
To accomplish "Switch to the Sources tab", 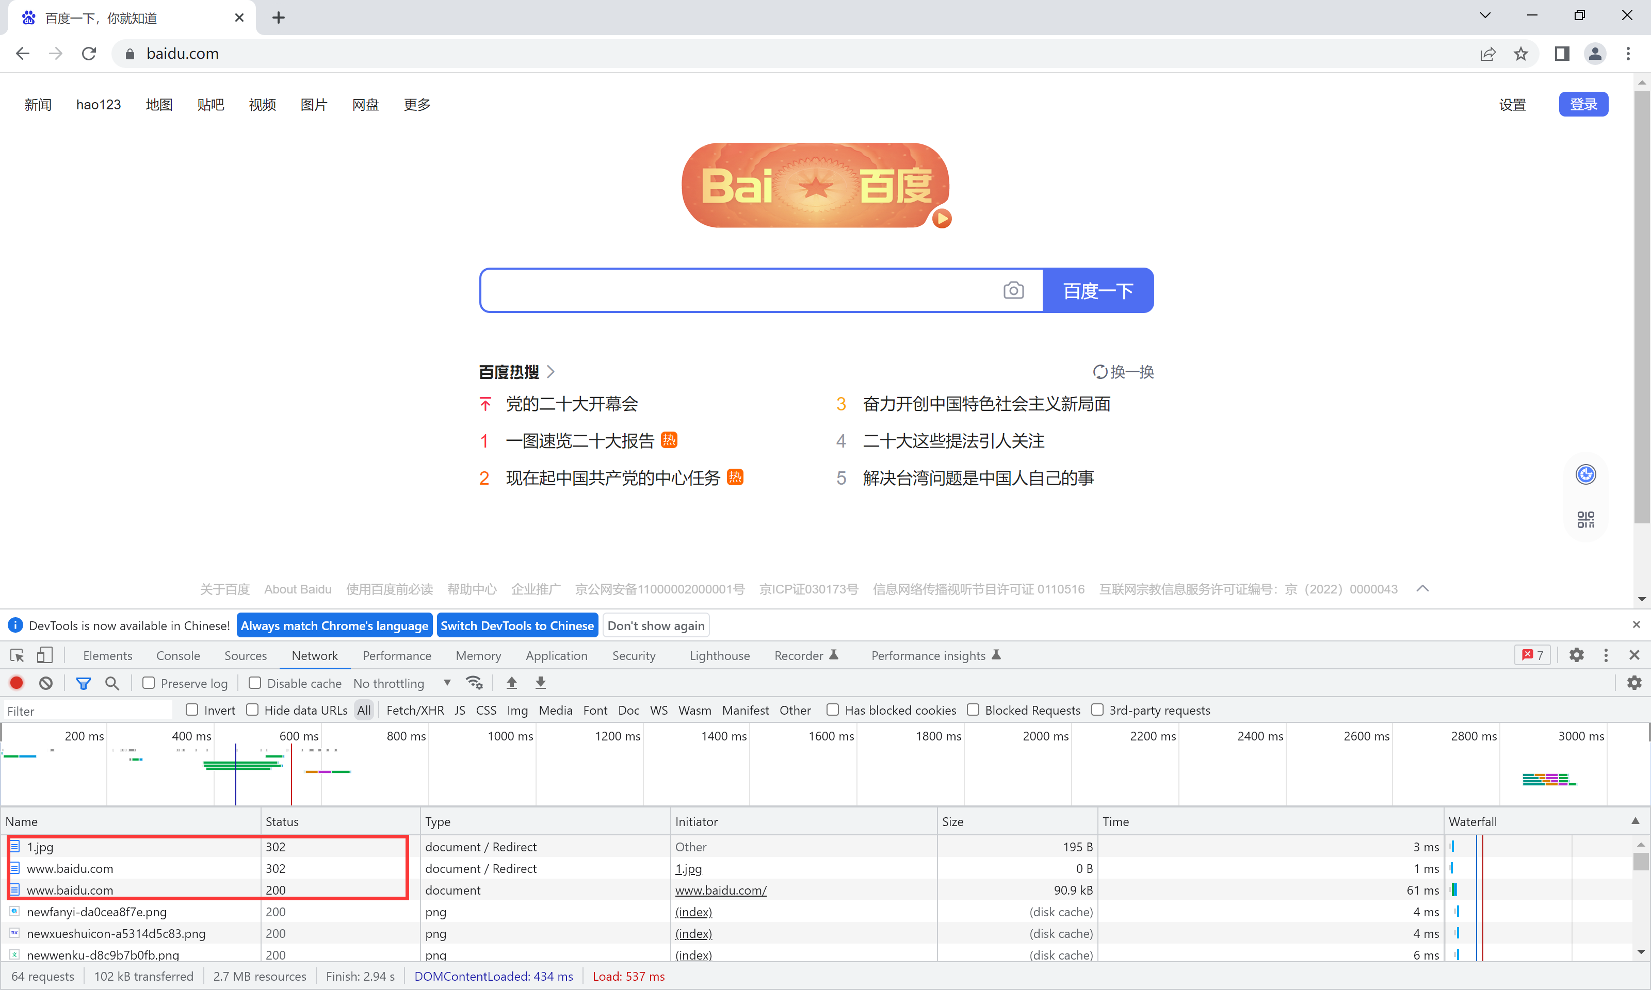I will tap(246, 655).
